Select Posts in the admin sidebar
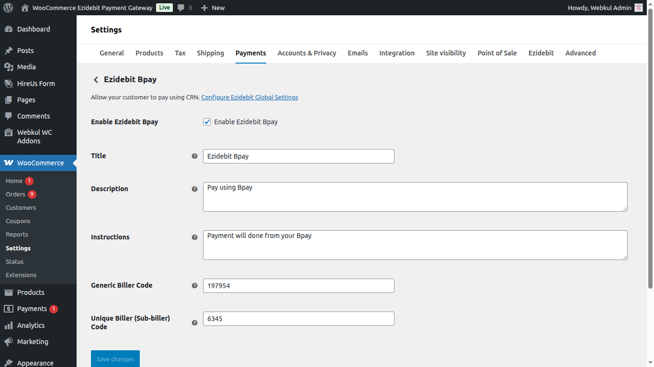The width and height of the screenshot is (654, 367). click(x=24, y=50)
